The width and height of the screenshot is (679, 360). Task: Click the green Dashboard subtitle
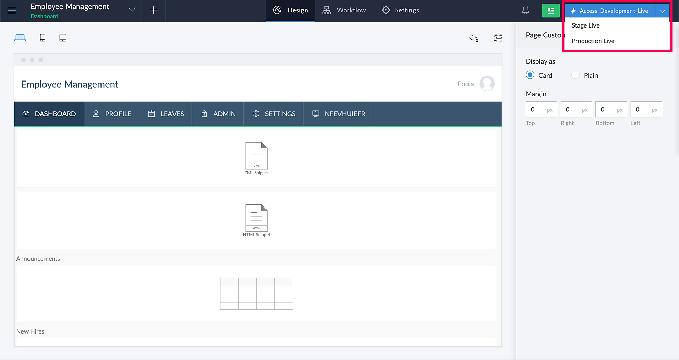44,16
